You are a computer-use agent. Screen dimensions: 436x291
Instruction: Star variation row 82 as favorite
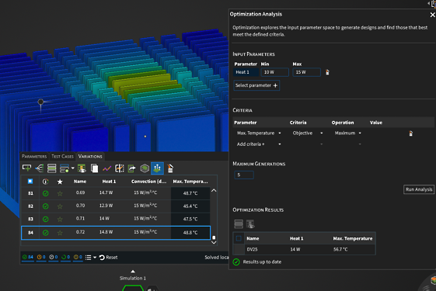[x=60, y=206]
